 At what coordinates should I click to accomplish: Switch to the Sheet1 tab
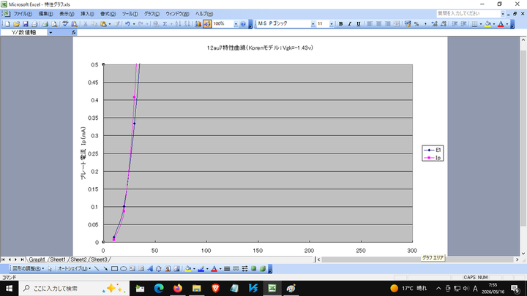pyautogui.click(x=58, y=259)
